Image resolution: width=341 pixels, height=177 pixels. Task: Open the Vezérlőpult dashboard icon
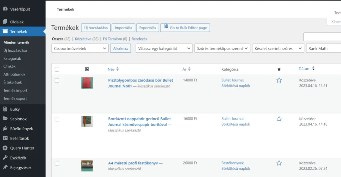5,9
